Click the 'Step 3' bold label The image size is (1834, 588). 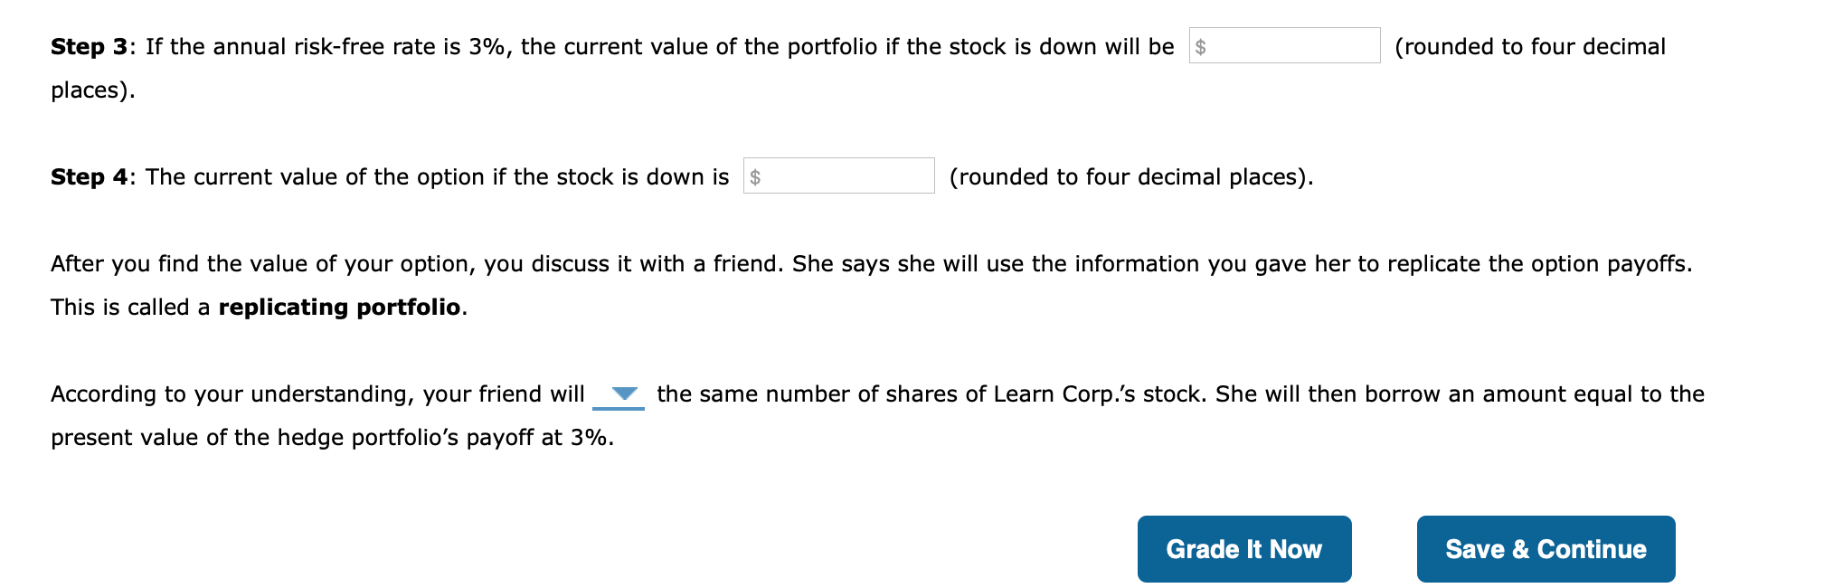90,46
